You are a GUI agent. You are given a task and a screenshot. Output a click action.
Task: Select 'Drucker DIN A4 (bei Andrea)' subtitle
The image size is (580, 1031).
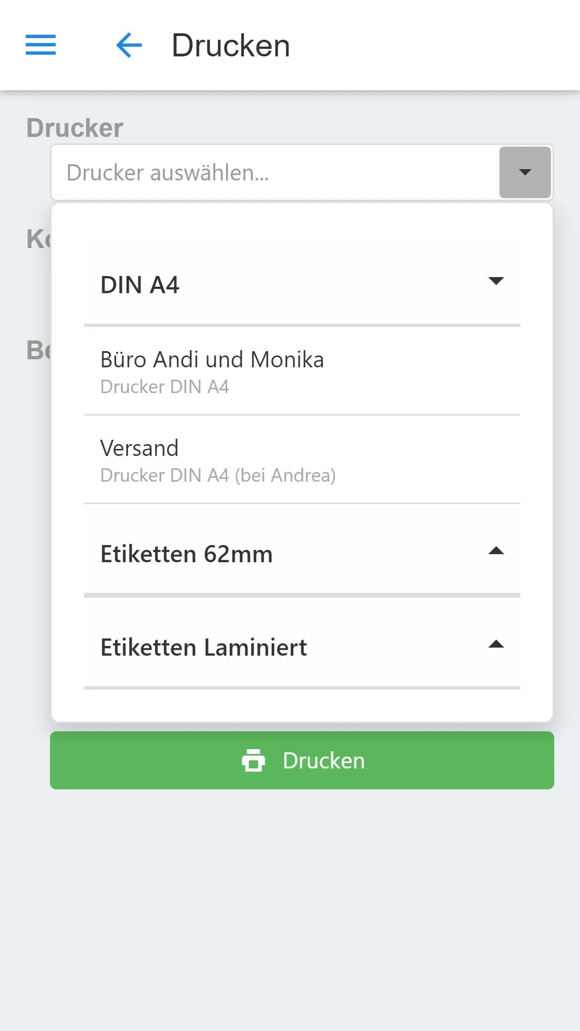[218, 475]
